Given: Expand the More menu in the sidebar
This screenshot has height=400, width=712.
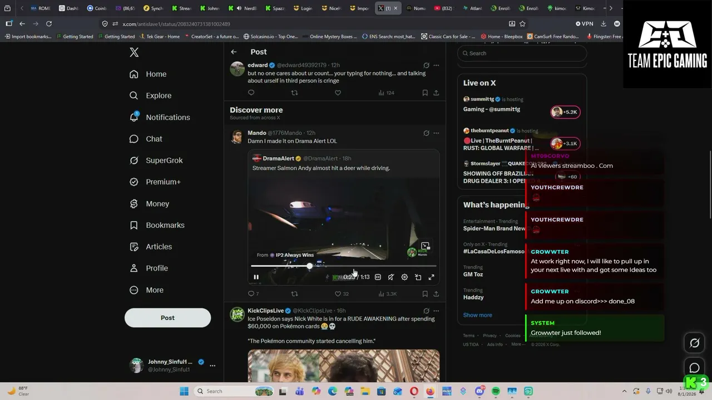Looking at the screenshot, I should point(146,290).
